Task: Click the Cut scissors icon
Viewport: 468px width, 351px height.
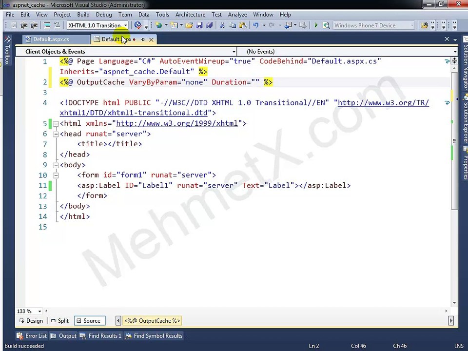Action: [x=222, y=25]
